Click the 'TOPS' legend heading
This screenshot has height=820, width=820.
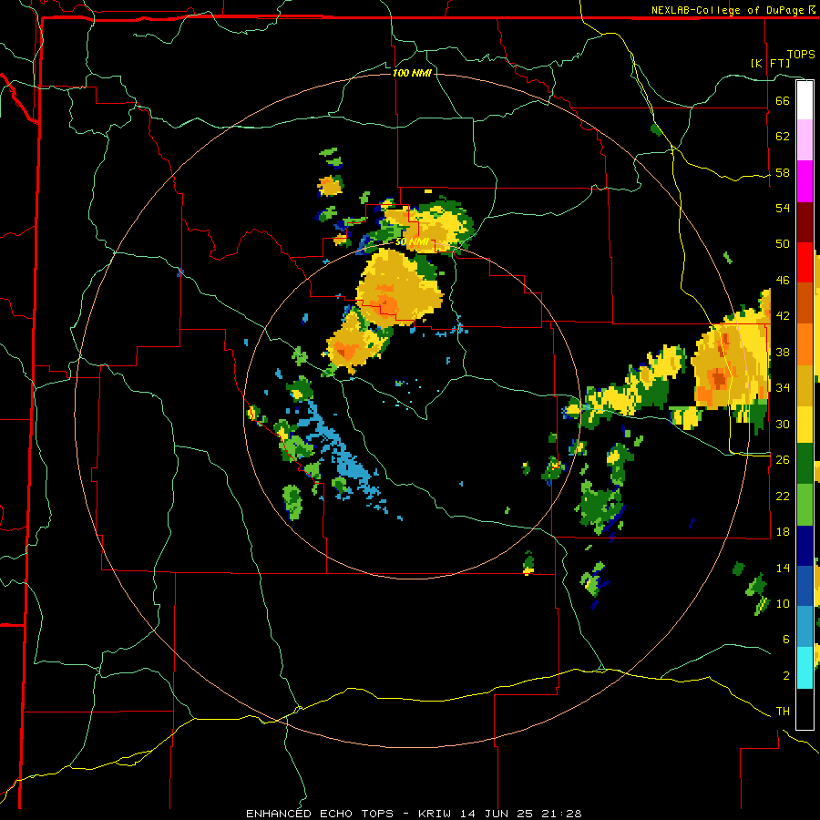tap(801, 55)
